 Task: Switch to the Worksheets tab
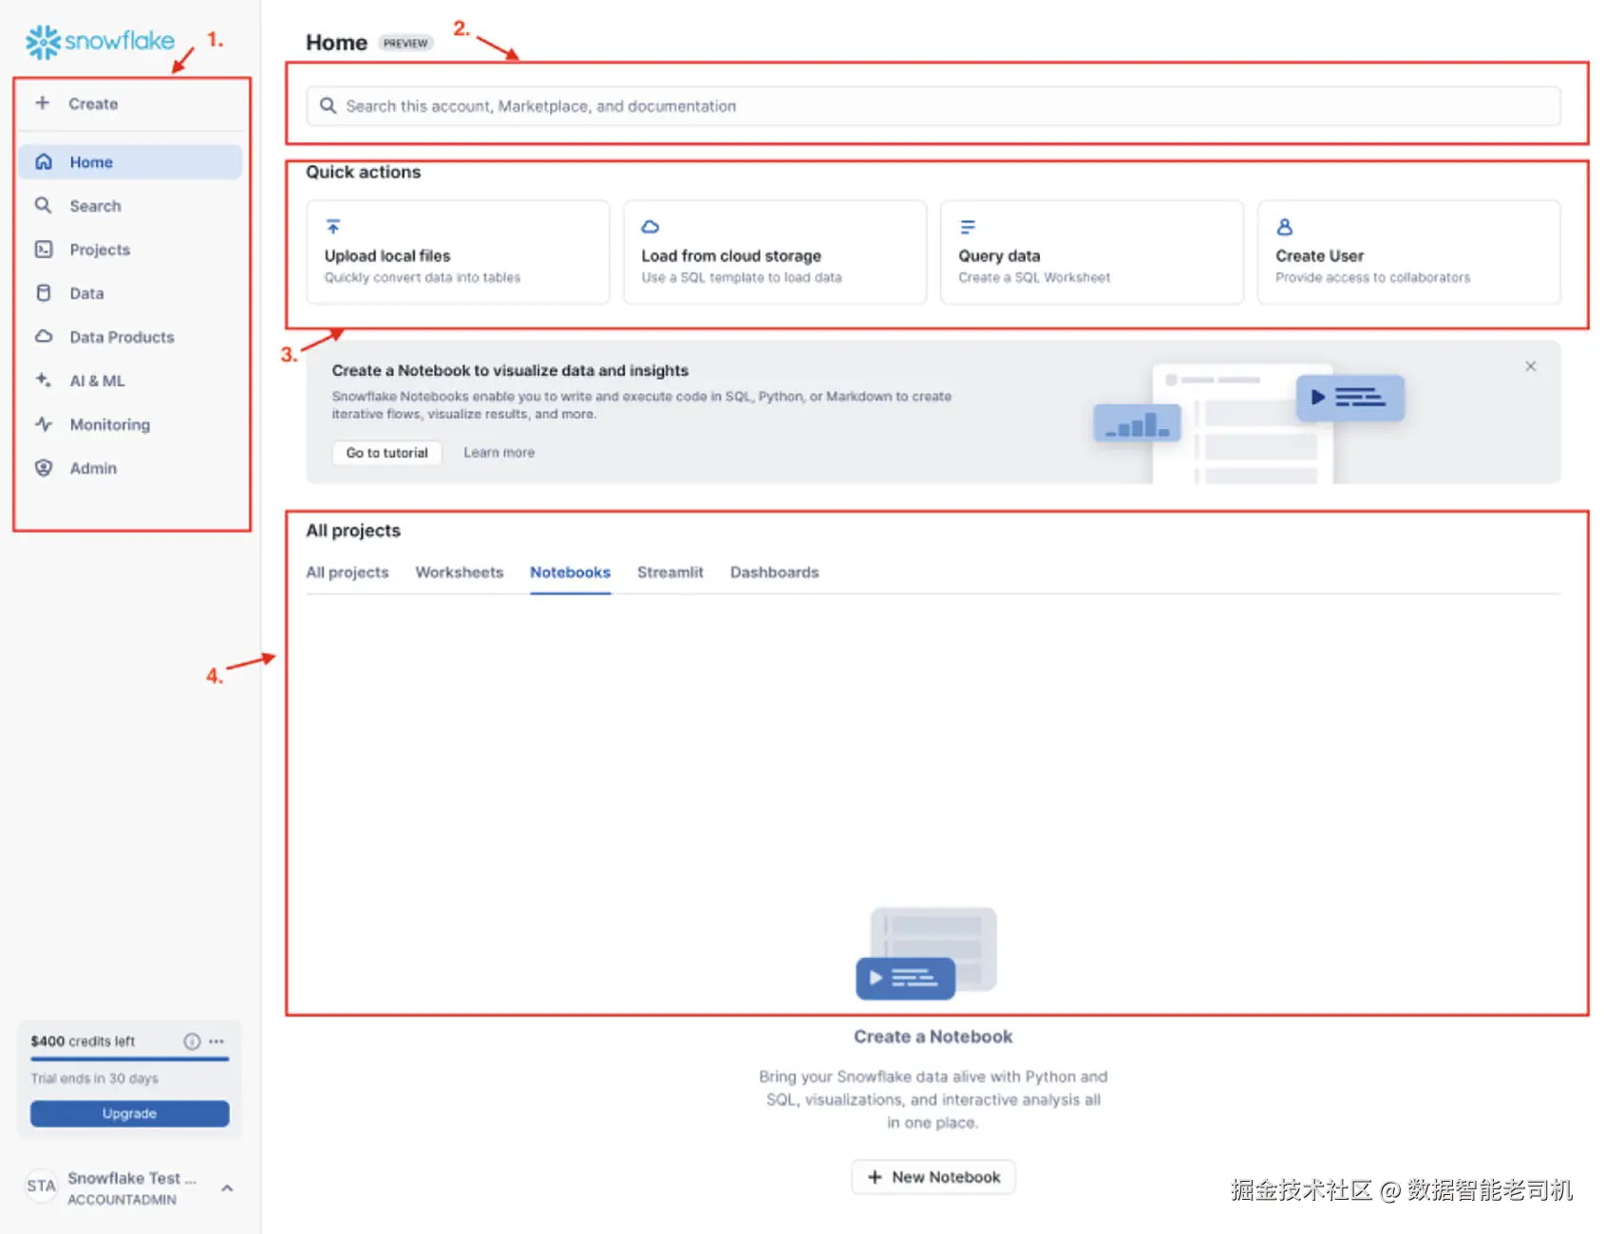(x=460, y=572)
